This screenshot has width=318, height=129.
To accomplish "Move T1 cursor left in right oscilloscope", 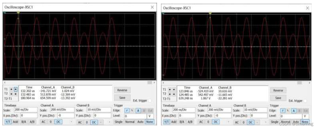I will 169,89.
